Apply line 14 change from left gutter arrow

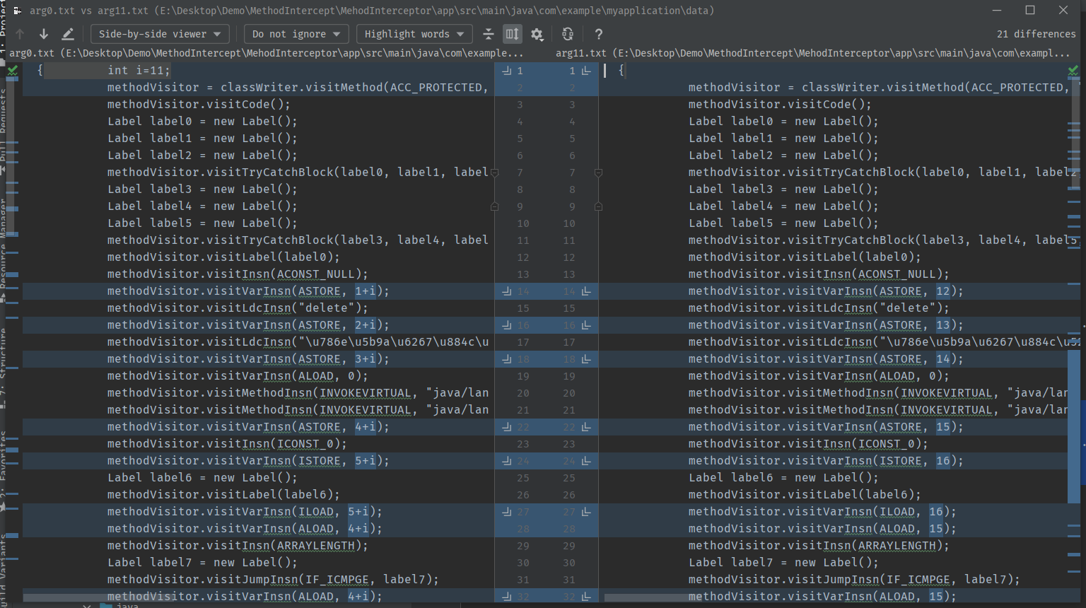tap(506, 291)
